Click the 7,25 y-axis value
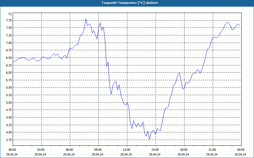Viewport: 254px width, 158px height. (x=9, y=35)
